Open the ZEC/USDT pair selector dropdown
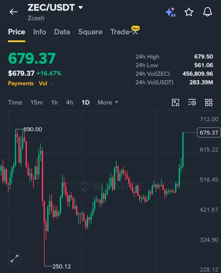The height and width of the screenshot is (273, 221). (x=55, y=7)
